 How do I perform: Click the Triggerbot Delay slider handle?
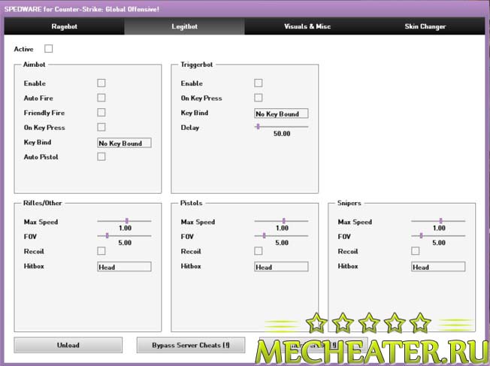(258, 126)
